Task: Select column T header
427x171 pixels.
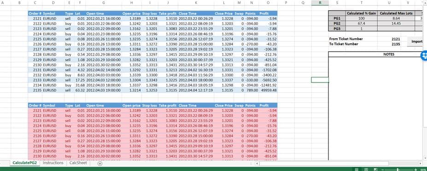Action: point(362,3)
